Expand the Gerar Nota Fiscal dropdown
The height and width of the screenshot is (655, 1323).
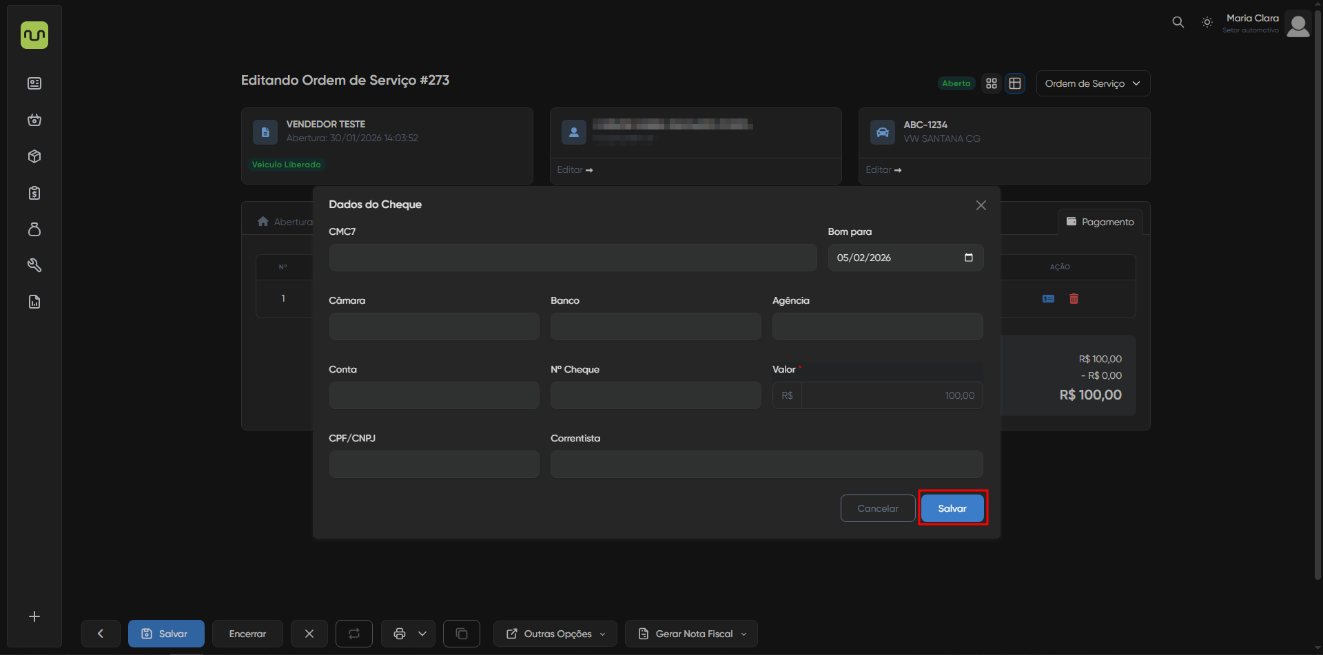click(690, 634)
